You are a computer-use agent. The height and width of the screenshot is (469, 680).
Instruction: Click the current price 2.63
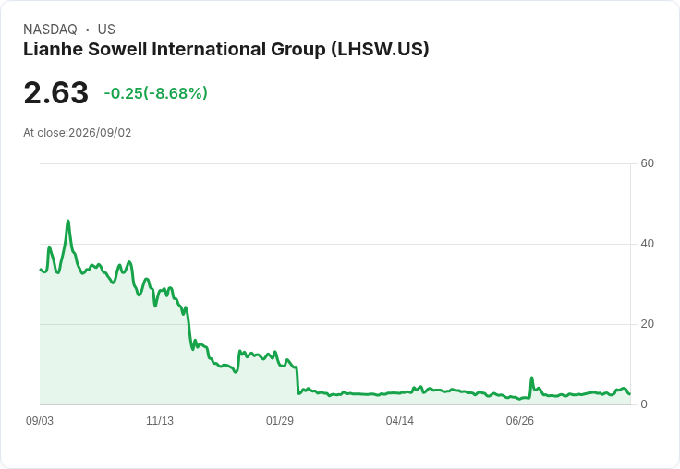click(x=56, y=92)
